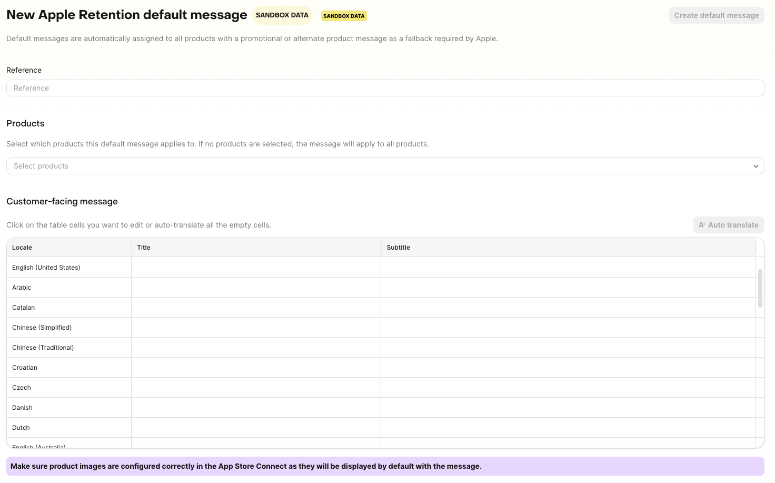775x483 pixels.
Task: Click the yellow SANDBOX DATA tag
Action: [x=344, y=16]
